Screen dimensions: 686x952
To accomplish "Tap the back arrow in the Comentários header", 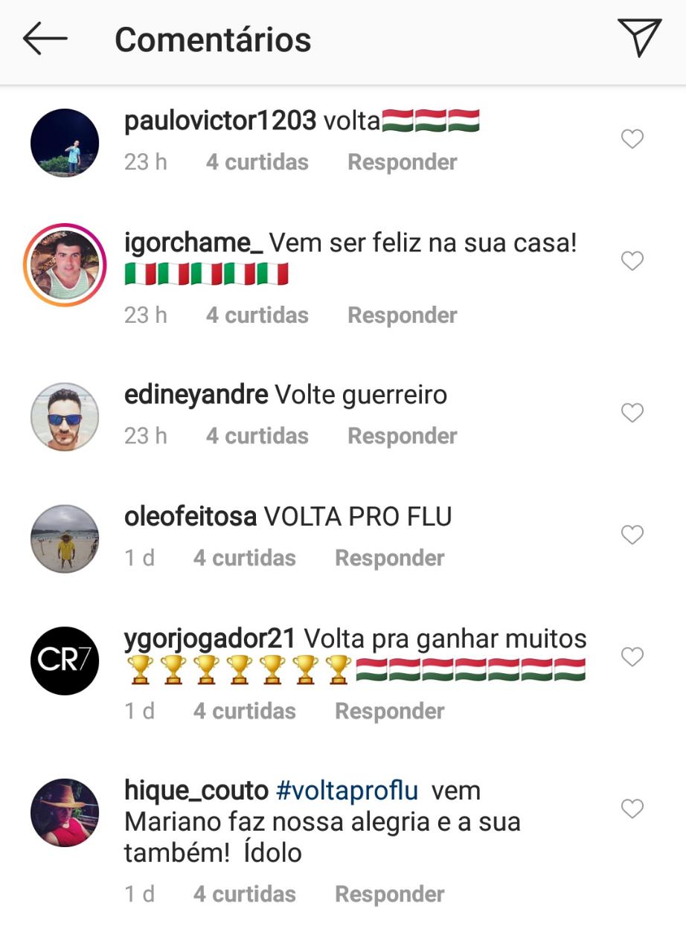I will tap(45, 39).
